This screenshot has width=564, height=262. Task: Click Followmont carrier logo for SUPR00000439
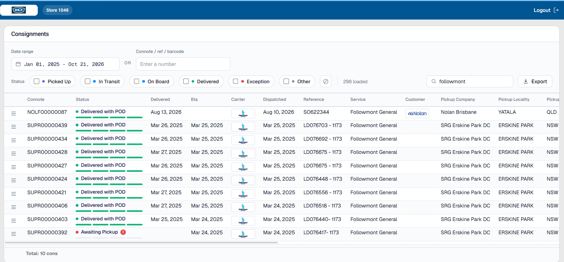pyautogui.click(x=243, y=127)
